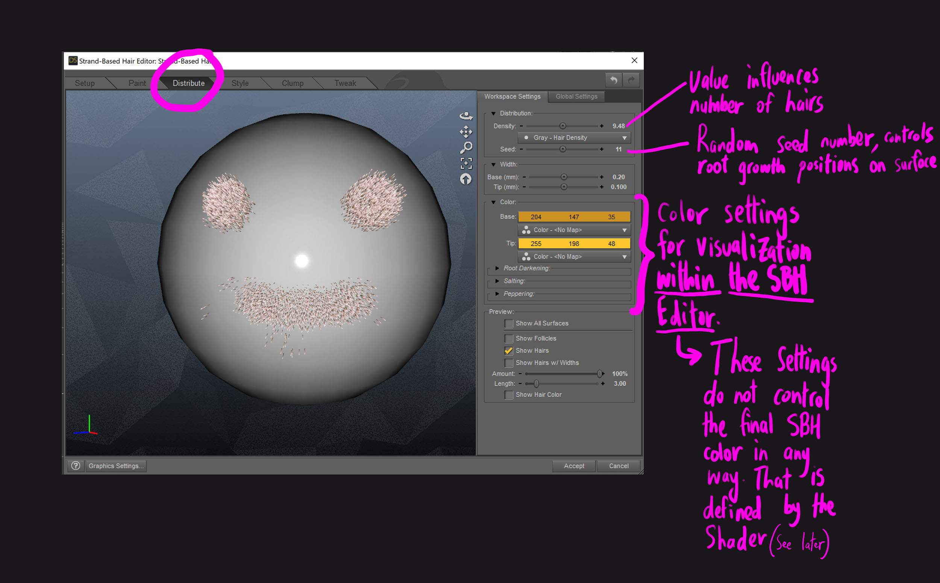Select the zoom magnifier icon
940x583 pixels.
point(466,147)
